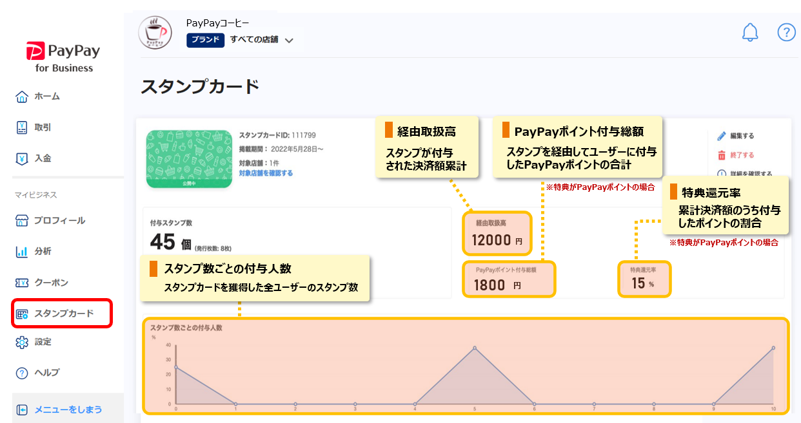Open the ヘルプ menu item in sidebar
This screenshot has width=801, height=423.
[46, 372]
